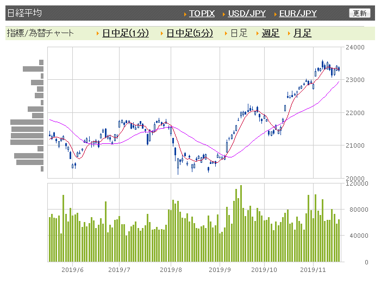Switch to 日中足(5分) intraday chart
This screenshot has width=381, height=285.
[190, 33]
